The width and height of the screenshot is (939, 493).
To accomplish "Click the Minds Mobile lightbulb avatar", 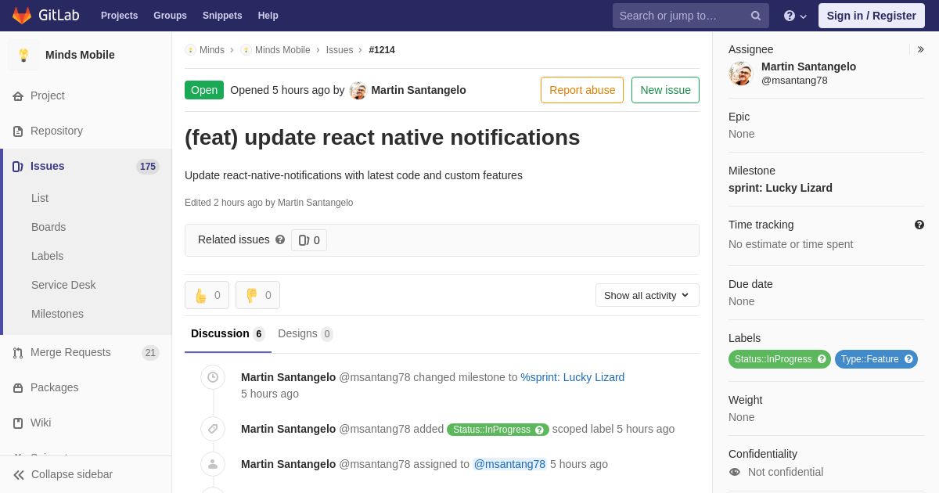I will (x=23, y=55).
